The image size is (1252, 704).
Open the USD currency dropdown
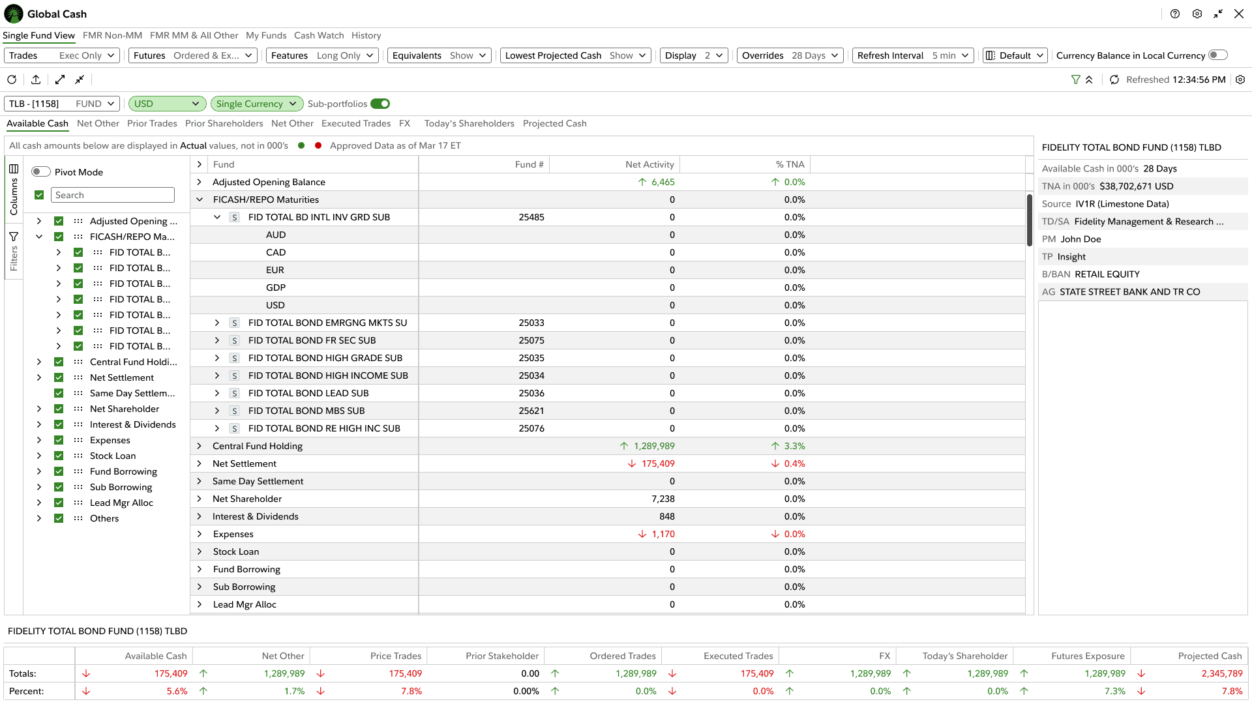pyautogui.click(x=167, y=104)
